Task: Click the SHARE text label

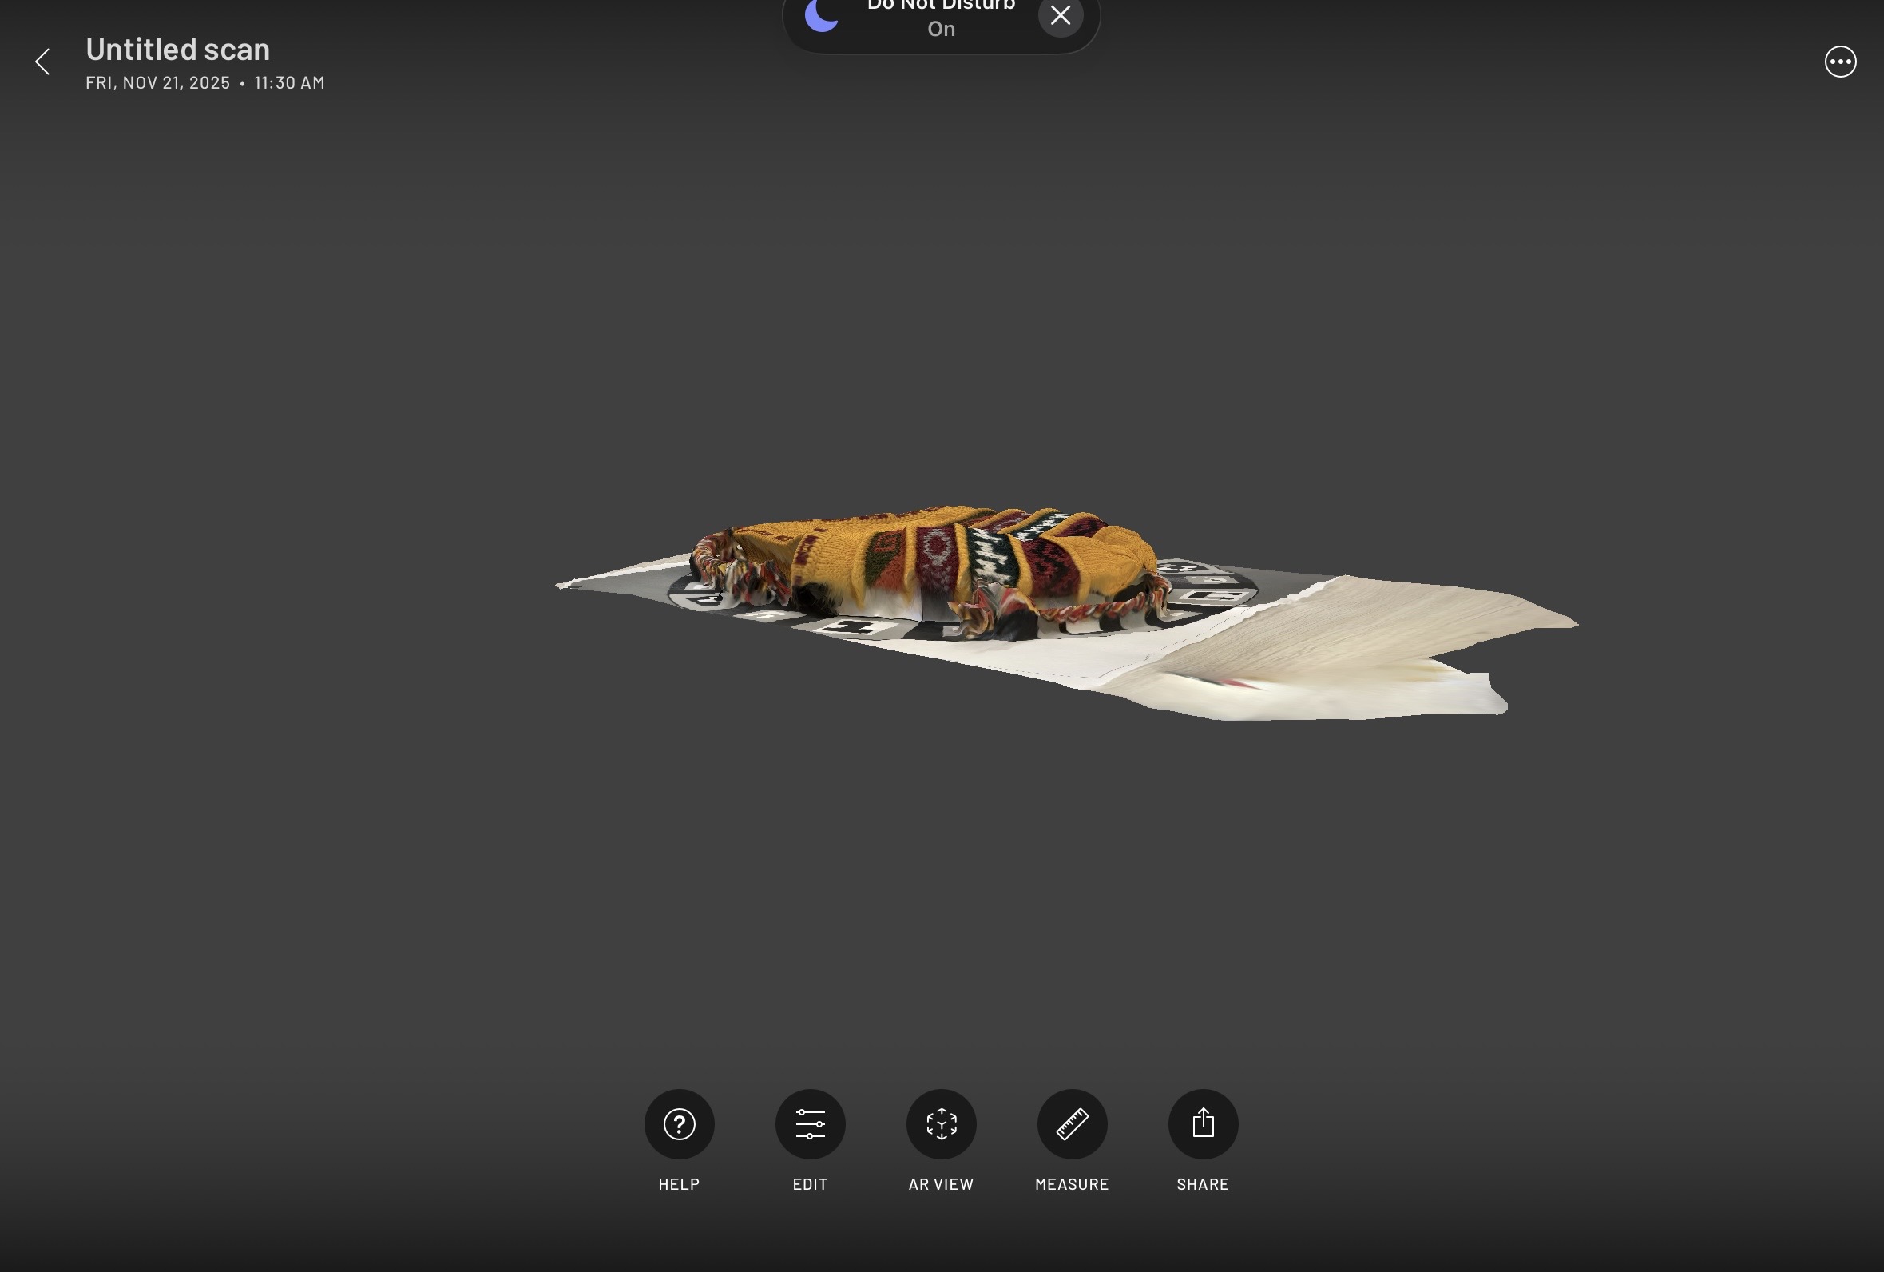Action: point(1202,1183)
